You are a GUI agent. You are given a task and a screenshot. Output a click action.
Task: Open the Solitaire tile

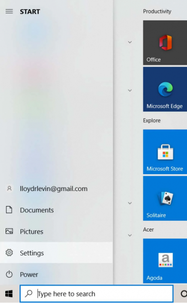tap(165, 198)
